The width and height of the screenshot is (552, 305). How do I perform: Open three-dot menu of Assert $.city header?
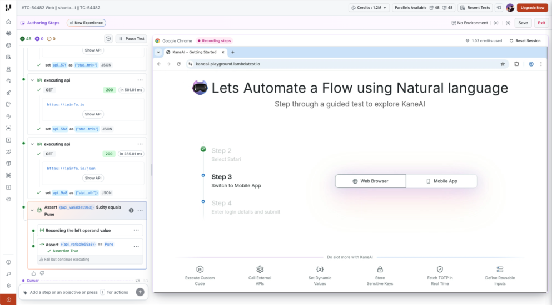click(140, 210)
